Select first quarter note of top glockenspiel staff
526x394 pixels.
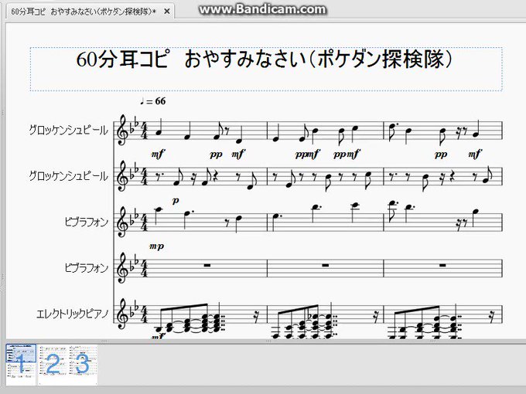(159, 128)
